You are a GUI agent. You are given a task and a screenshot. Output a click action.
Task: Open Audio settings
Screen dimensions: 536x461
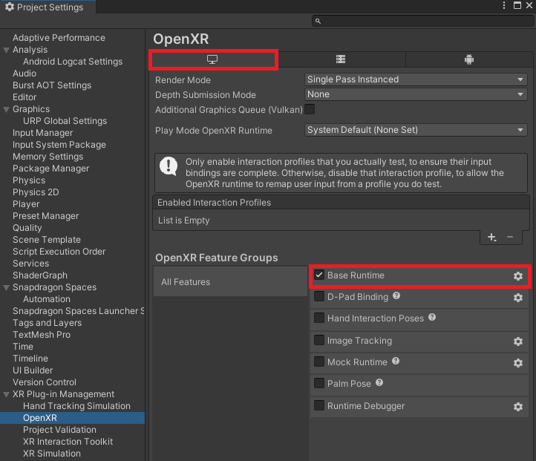(x=24, y=73)
